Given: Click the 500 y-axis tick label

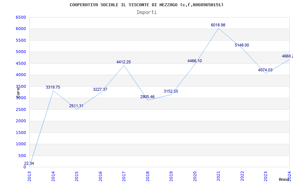Looking at the screenshot, I should [22, 156].
